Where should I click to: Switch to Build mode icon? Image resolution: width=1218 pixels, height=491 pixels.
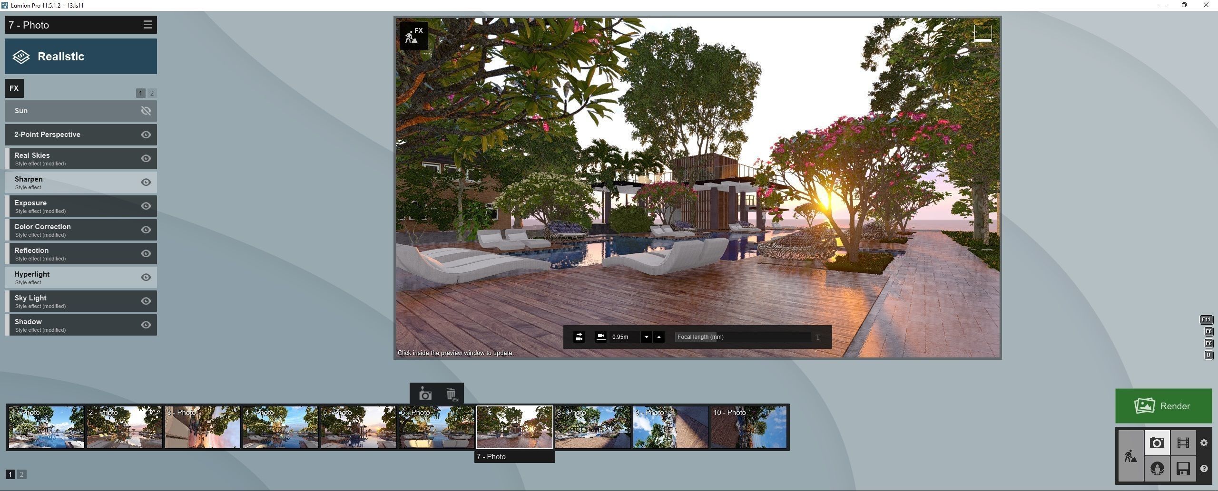[1131, 456]
